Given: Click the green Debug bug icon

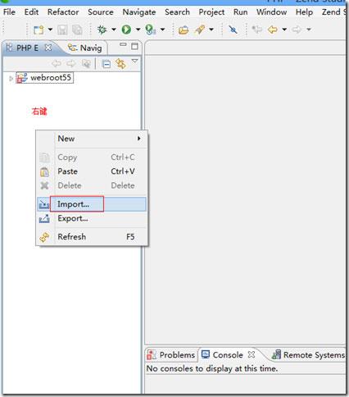Looking at the screenshot, I should (x=102, y=30).
